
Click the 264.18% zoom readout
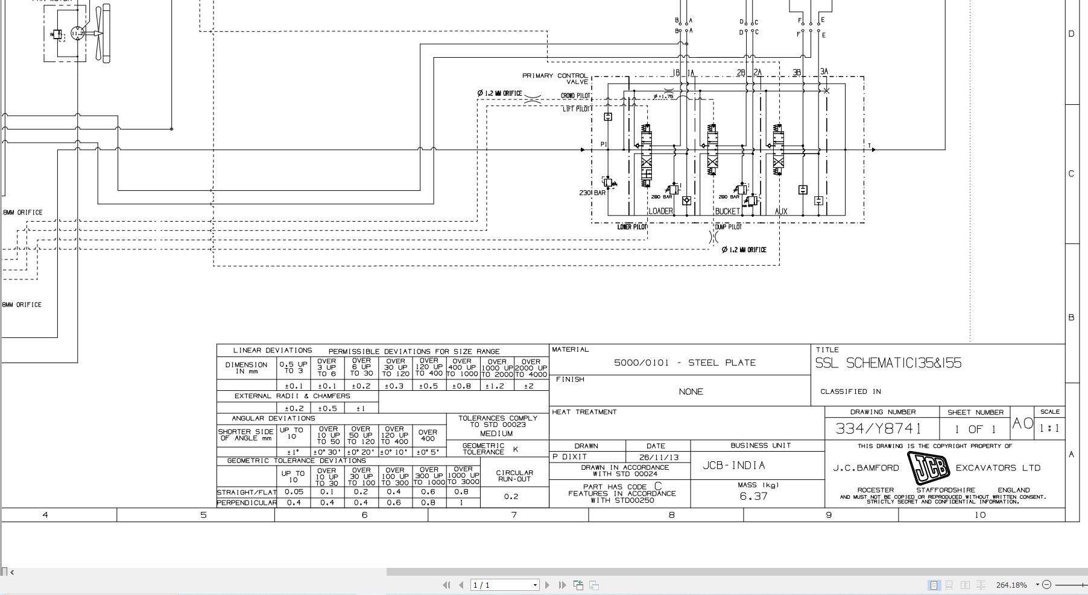[x=1011, y=584]
